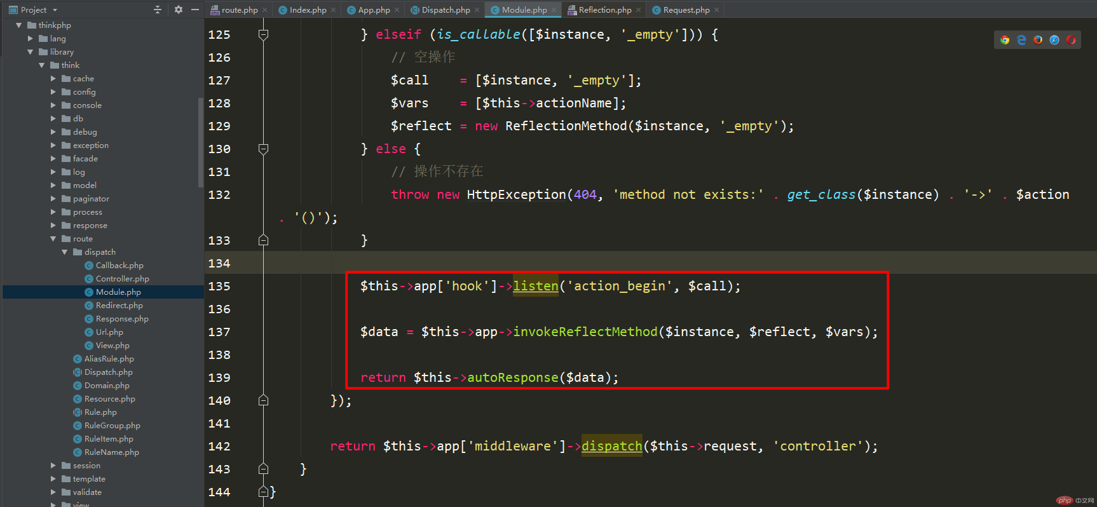The image size is (1097, 507).
Task: Expand the lang folder arrow
Action: click(30, 39)
